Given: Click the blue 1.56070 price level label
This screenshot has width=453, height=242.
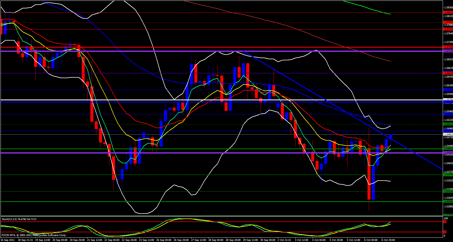Looking at the screenshot, I should [448, 90].
